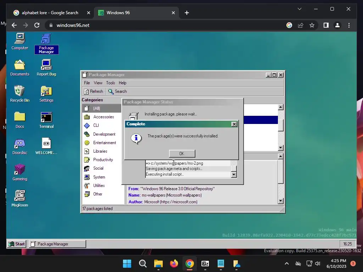The height and width of the screenshot is (272, 363).
Task: Click '17 packages listed' status text
Action: (x=97, y=209)
